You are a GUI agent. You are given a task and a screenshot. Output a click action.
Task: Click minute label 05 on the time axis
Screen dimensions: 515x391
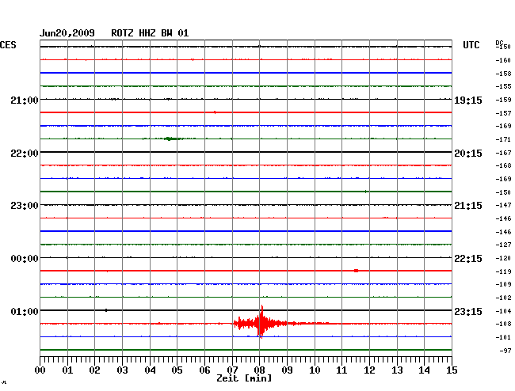pos(177,370)
